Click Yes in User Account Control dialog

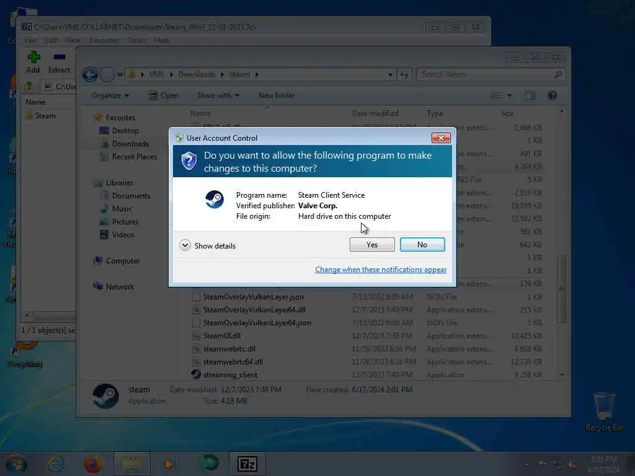click(372, 244)
